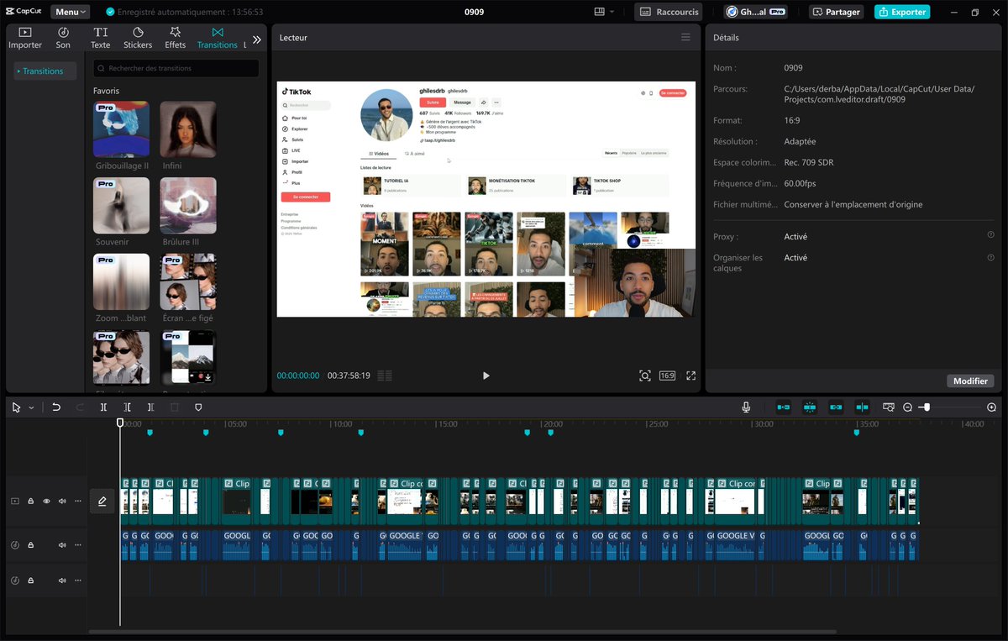
Task: Click the playhead at timeline start
Action: tap(120, 423)
